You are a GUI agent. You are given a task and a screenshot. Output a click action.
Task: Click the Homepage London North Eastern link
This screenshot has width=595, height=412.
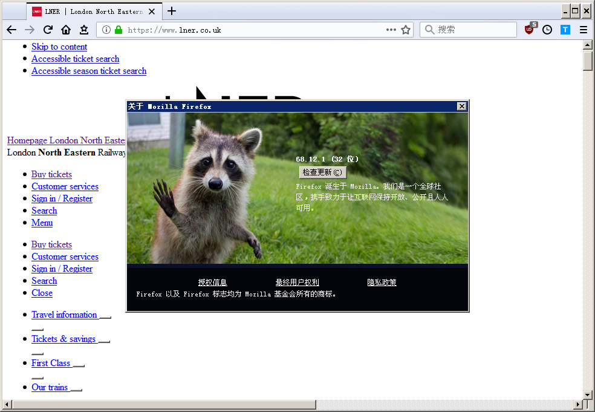pyautogui.click(x=66, y=140)
